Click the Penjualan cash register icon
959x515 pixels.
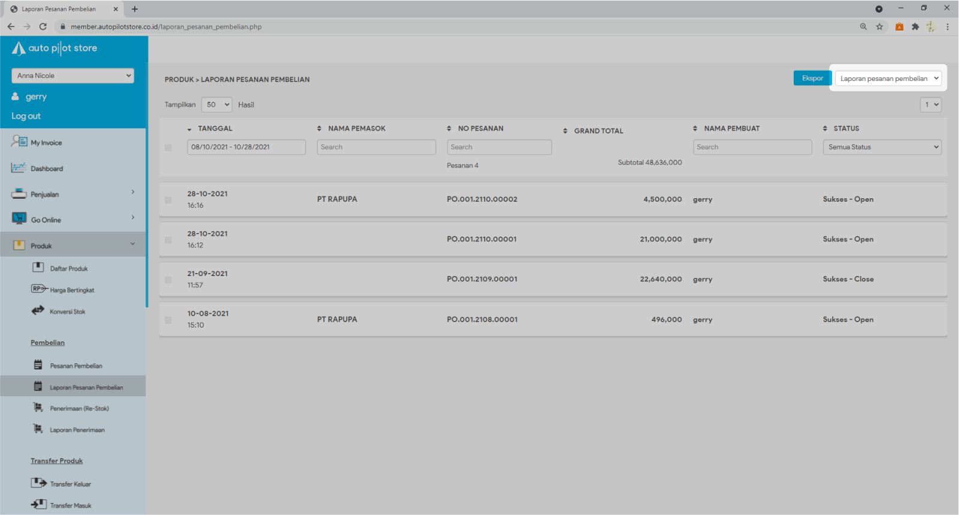pos(19,194)
